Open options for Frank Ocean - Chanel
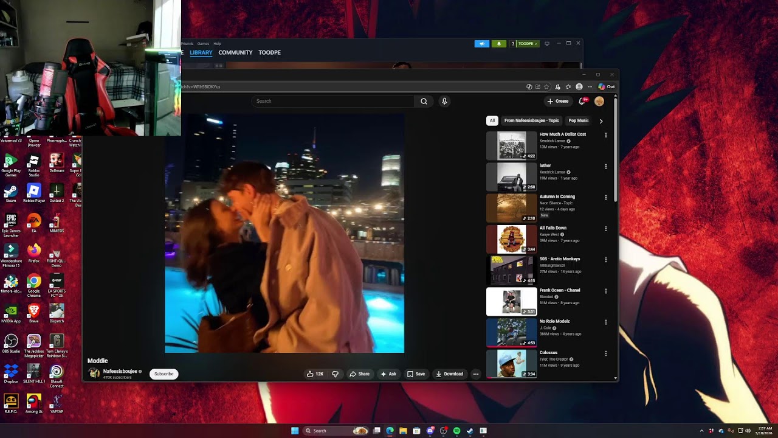The width and height of the screenshot is (778, 438). coord(605,291)
